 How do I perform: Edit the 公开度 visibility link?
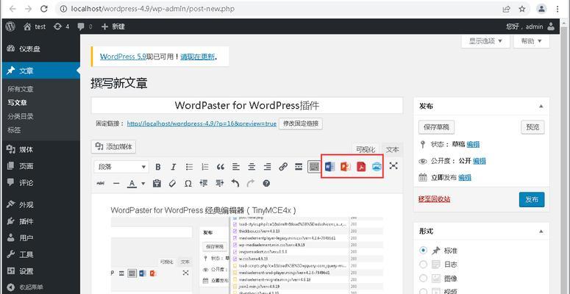(480, 161)
